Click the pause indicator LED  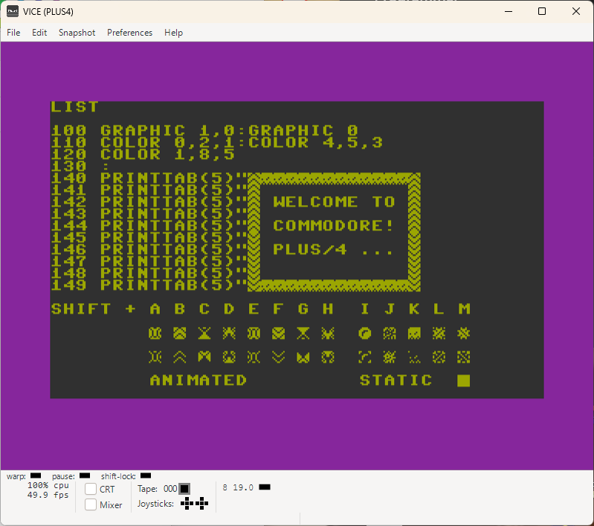(x=85, y=475)
